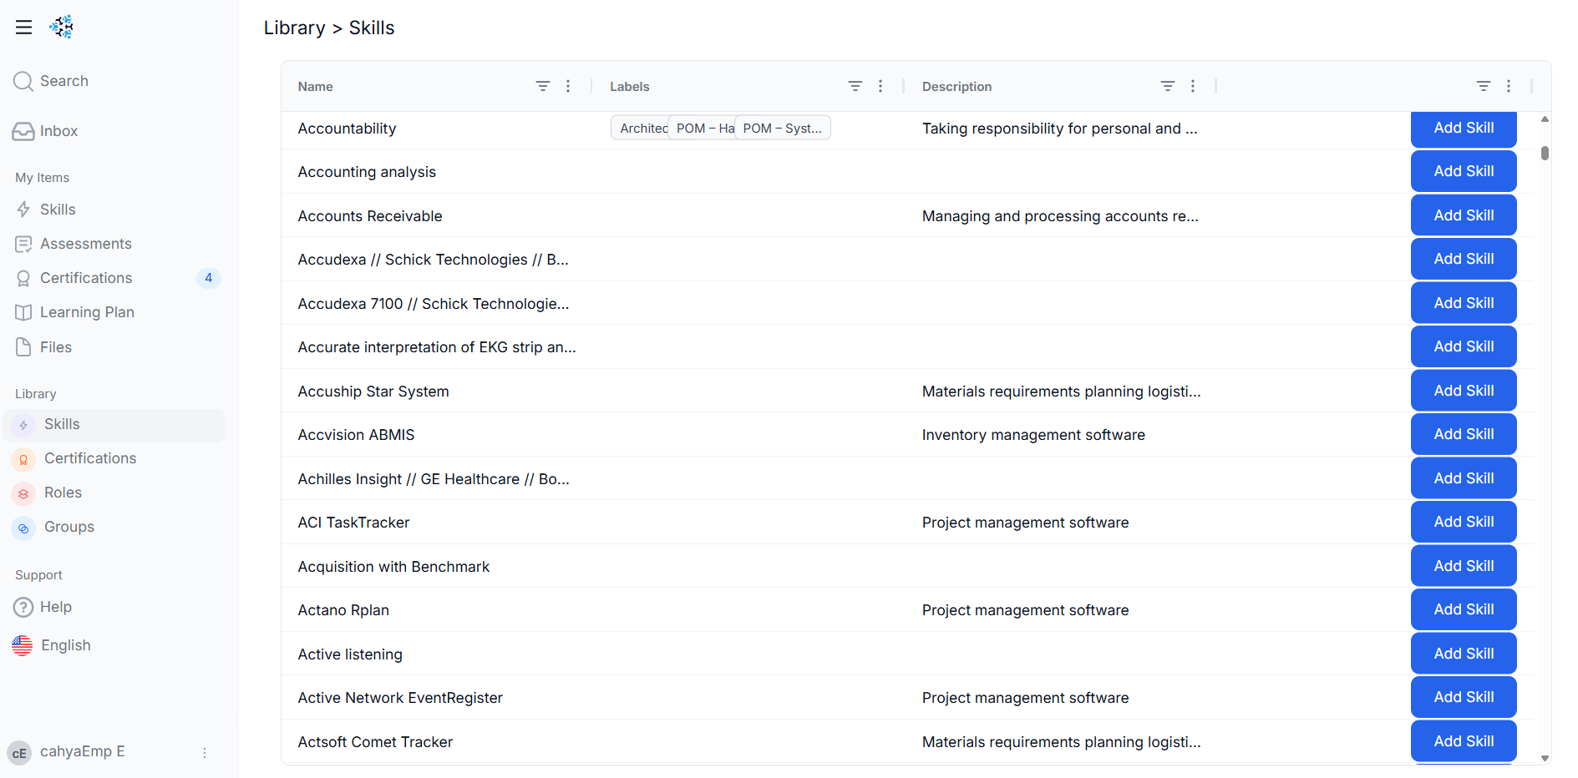Toggle the hamburger navigation menu
Screen dimensions: 1578x778
point(23,28)
